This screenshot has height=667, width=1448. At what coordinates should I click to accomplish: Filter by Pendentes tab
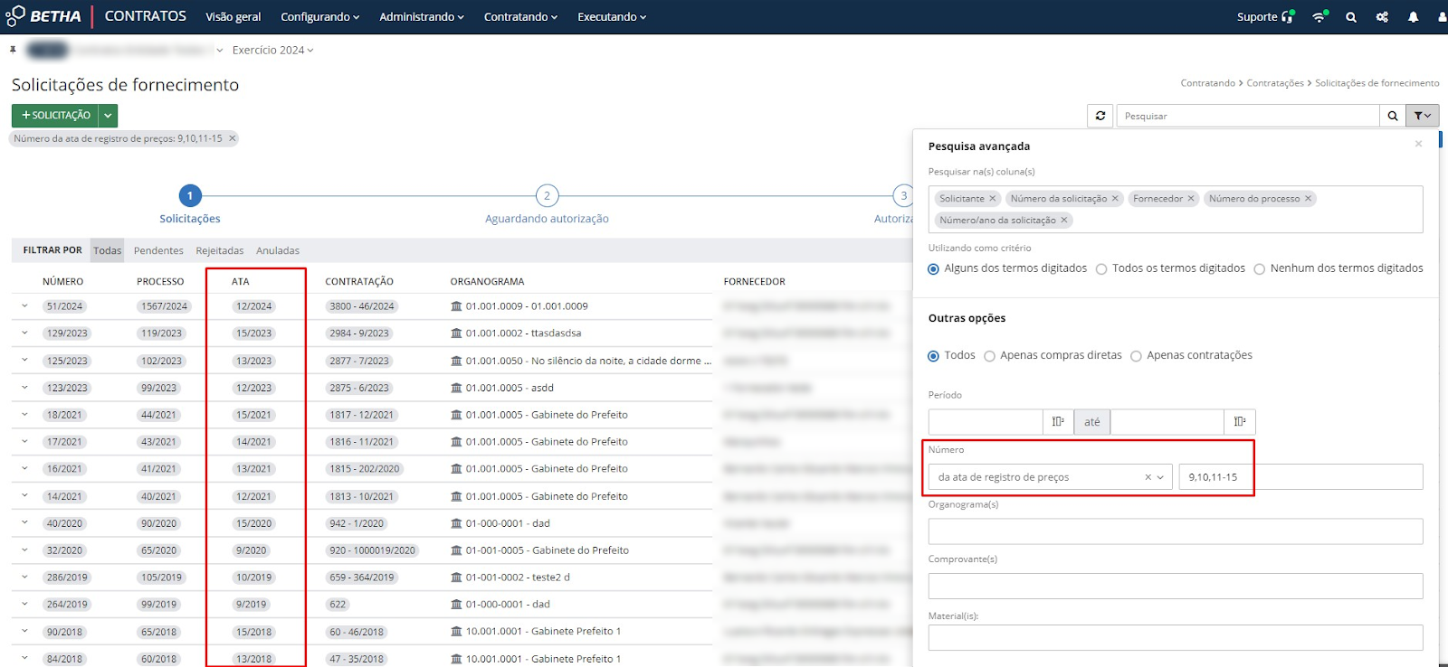tap(158, 250)
